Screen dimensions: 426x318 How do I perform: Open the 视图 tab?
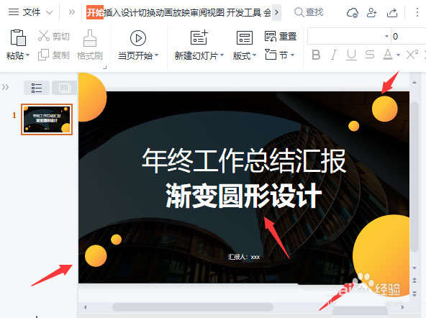click(216, 12)
